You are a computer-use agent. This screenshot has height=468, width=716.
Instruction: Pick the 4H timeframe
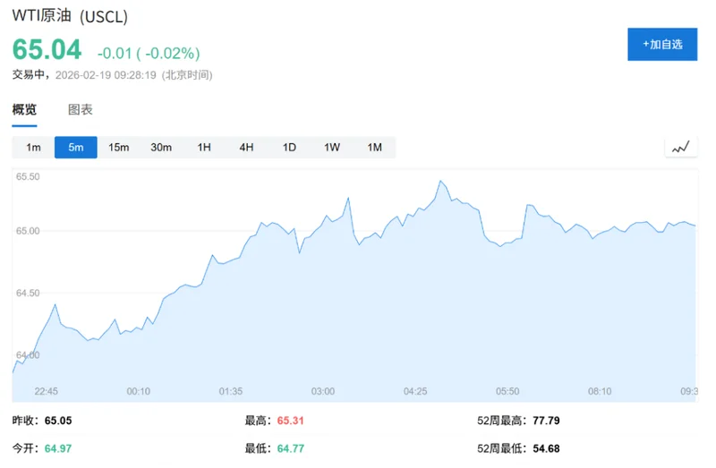pos(246,148)
